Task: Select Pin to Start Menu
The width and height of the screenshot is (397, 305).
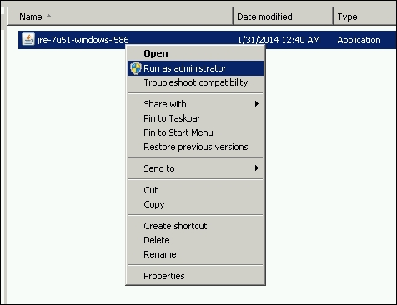Action: tap(195, 132)
